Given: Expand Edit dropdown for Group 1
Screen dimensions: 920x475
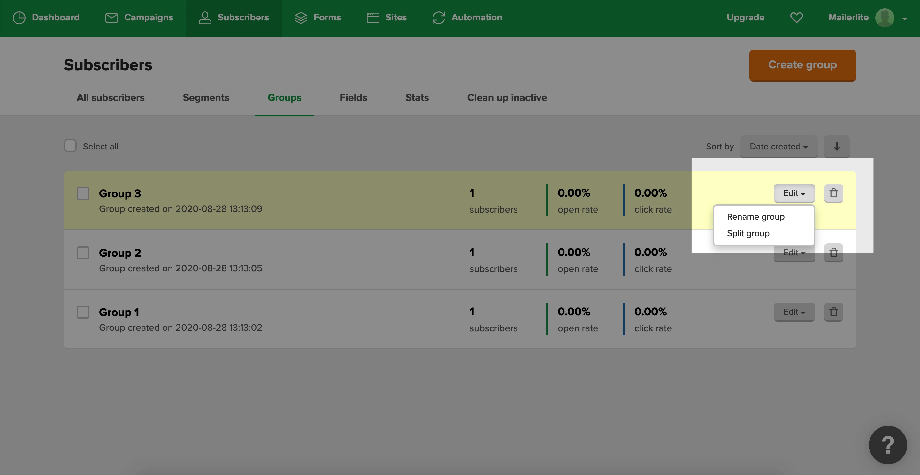Looking at the screenshot, I should (794, 312).
